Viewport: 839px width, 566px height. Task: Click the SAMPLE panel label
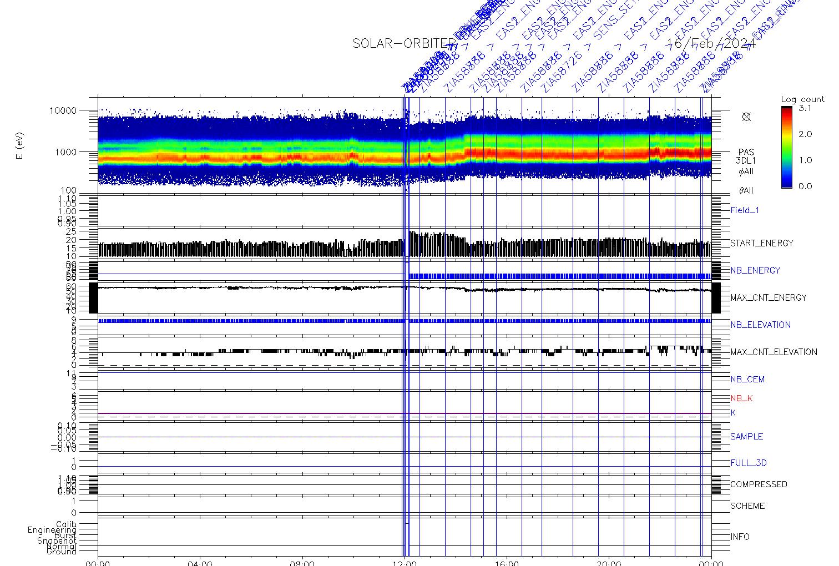click(x=747, y=437)
